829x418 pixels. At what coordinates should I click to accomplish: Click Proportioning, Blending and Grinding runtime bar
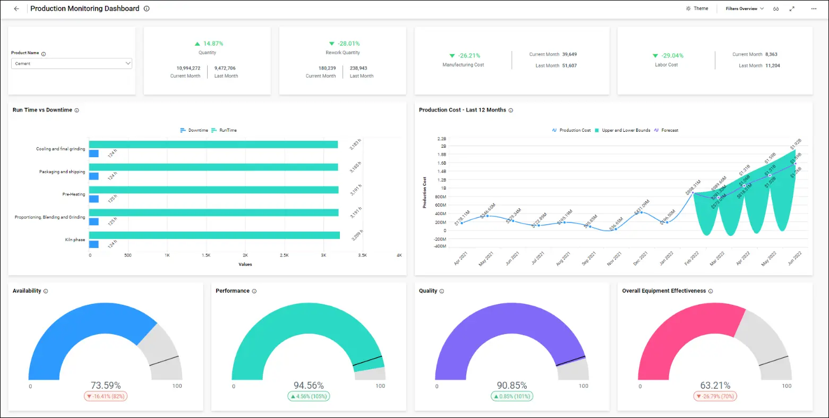[x=214, y=212]
